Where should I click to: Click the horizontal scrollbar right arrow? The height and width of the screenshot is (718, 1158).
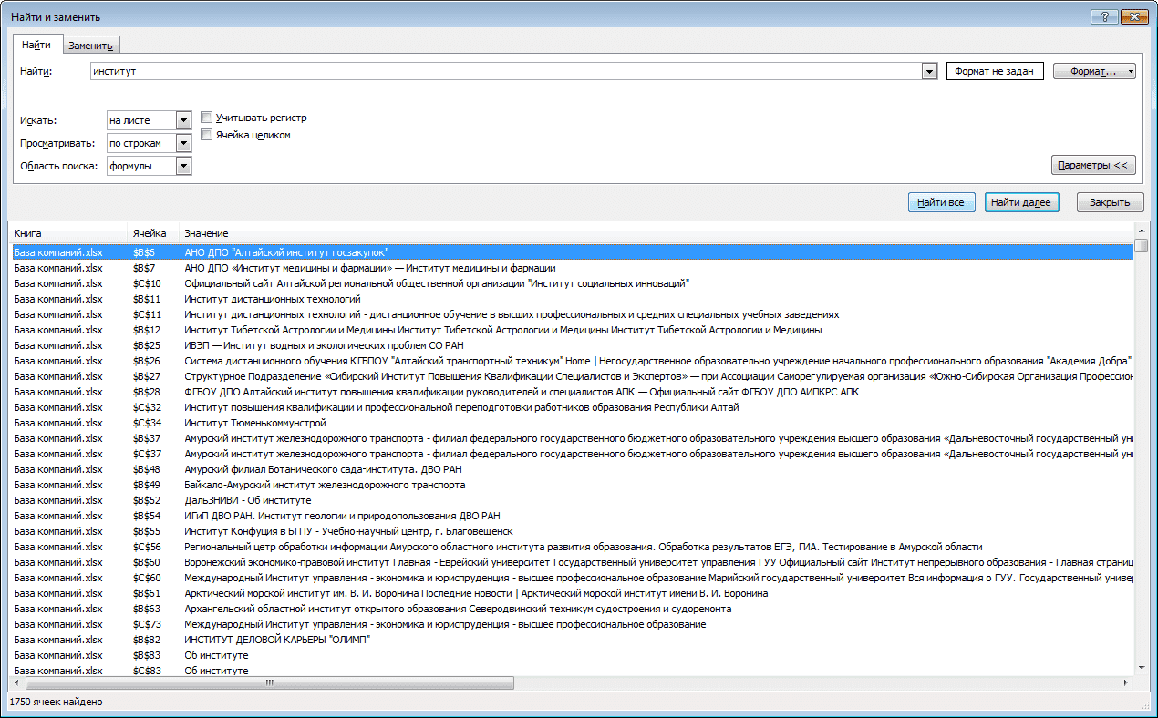(1126, 682)
